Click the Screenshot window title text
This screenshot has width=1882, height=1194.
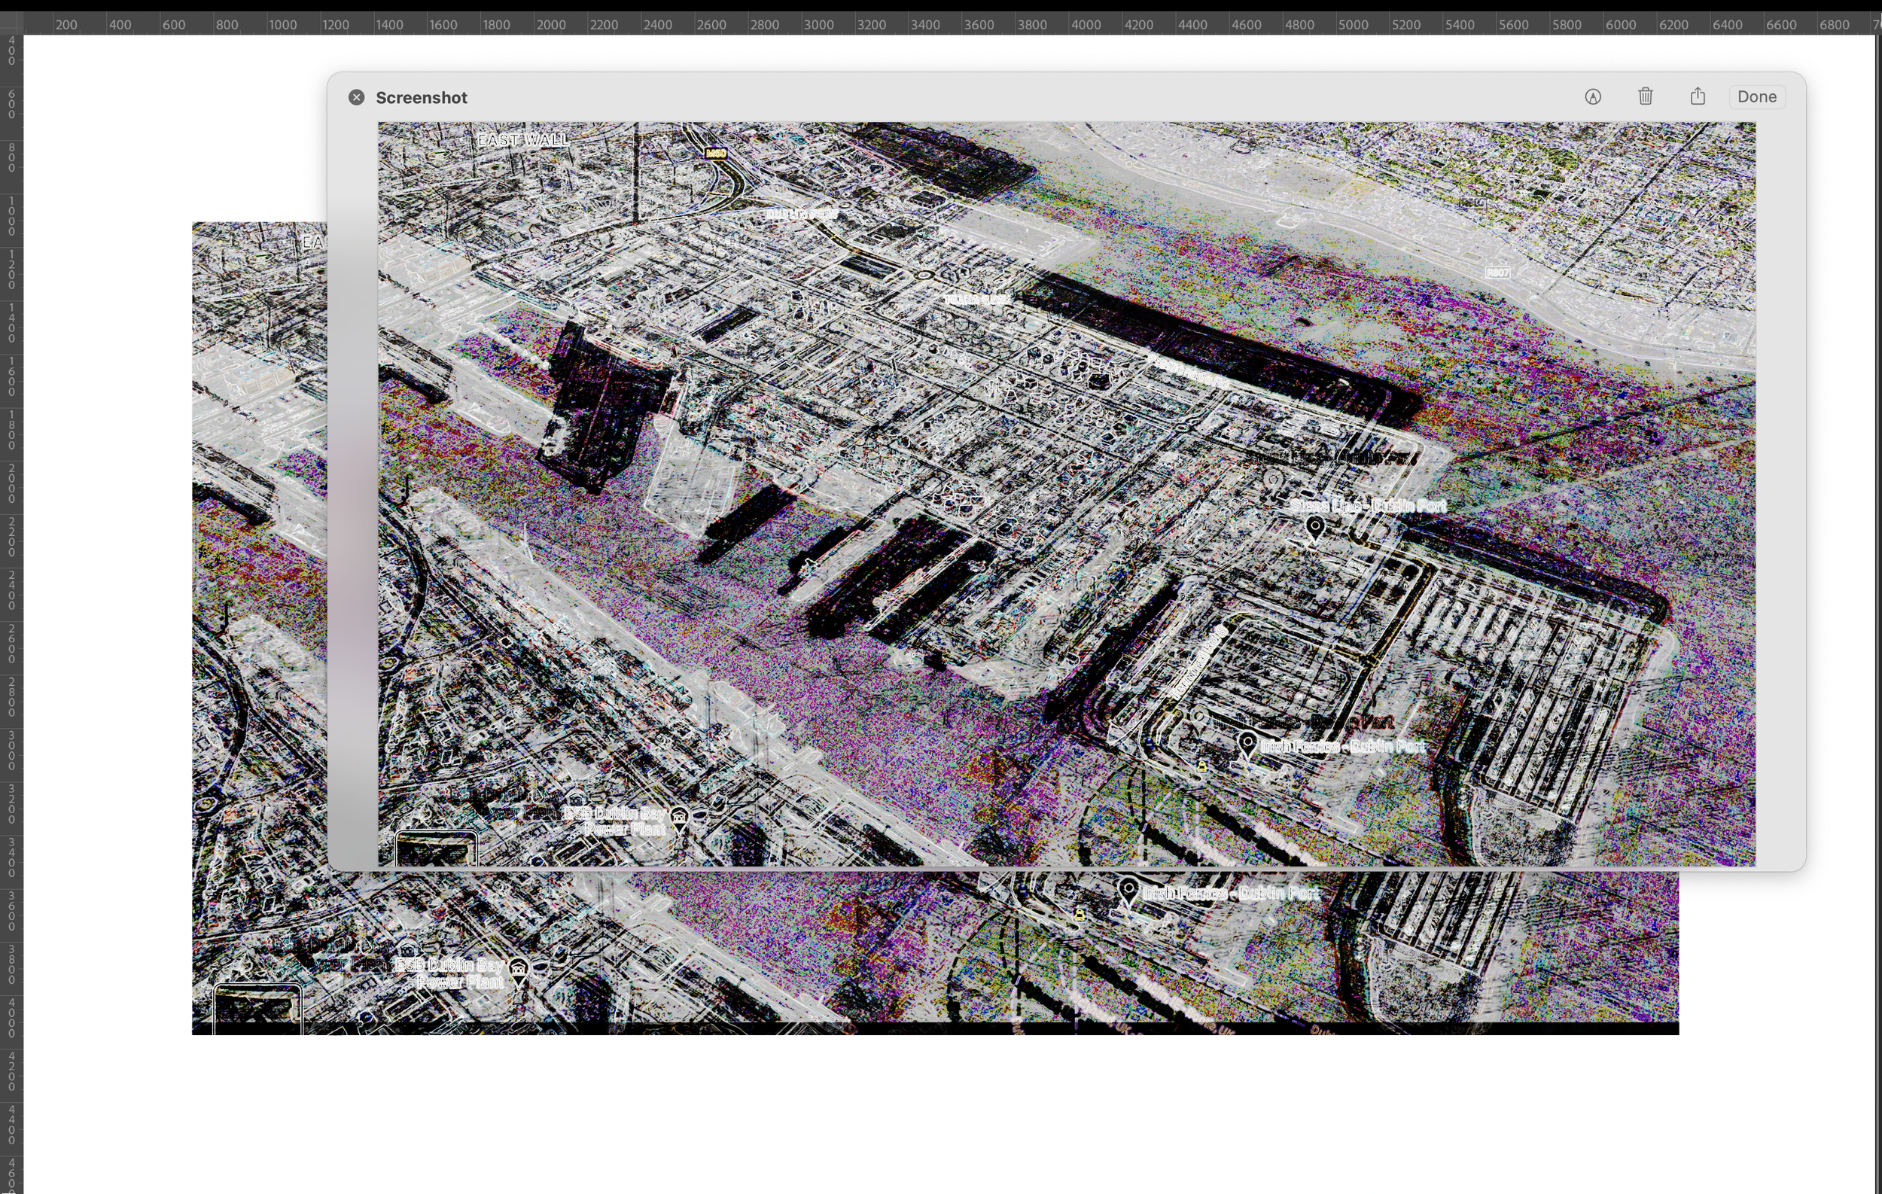(x=422, y=98)
